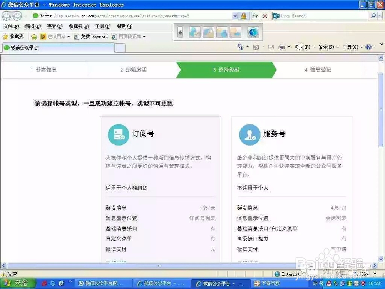The height and width of the screenshot is (289, 385).
Task: Open the 收藏夹(A) menu
Action: click(x=79, y=26)
